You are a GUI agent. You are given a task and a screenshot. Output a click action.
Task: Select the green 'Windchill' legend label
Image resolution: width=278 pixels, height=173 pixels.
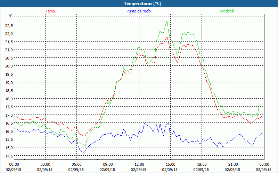click(x=227, y=11)
